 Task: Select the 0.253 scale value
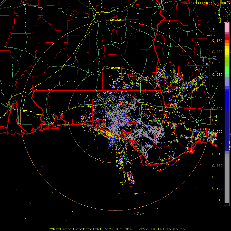coord(217,188)
